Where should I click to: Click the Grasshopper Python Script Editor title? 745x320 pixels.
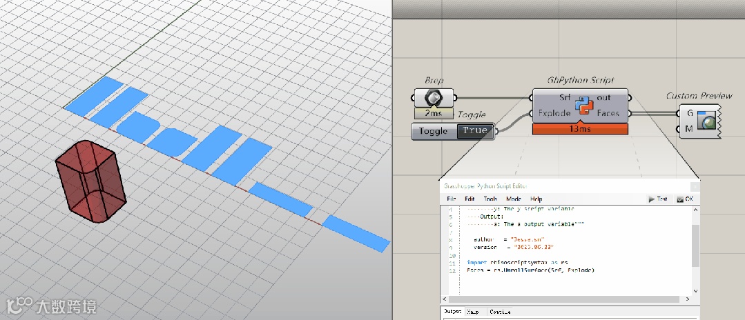click(485, 186)
